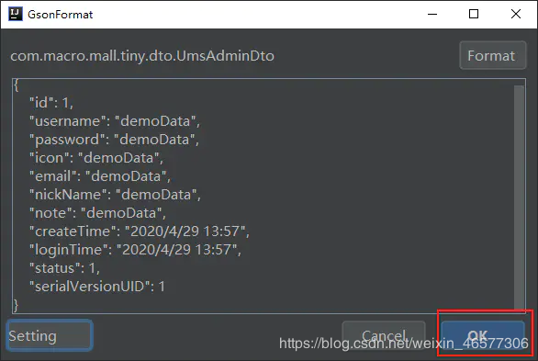The width and height of the screenshot is (538, 361).
Task: Open the Setting button
Action: click(50, 335)
